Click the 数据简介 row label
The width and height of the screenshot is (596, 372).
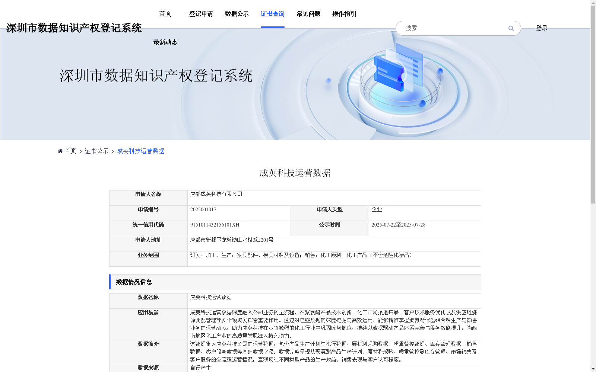(148, 344)
